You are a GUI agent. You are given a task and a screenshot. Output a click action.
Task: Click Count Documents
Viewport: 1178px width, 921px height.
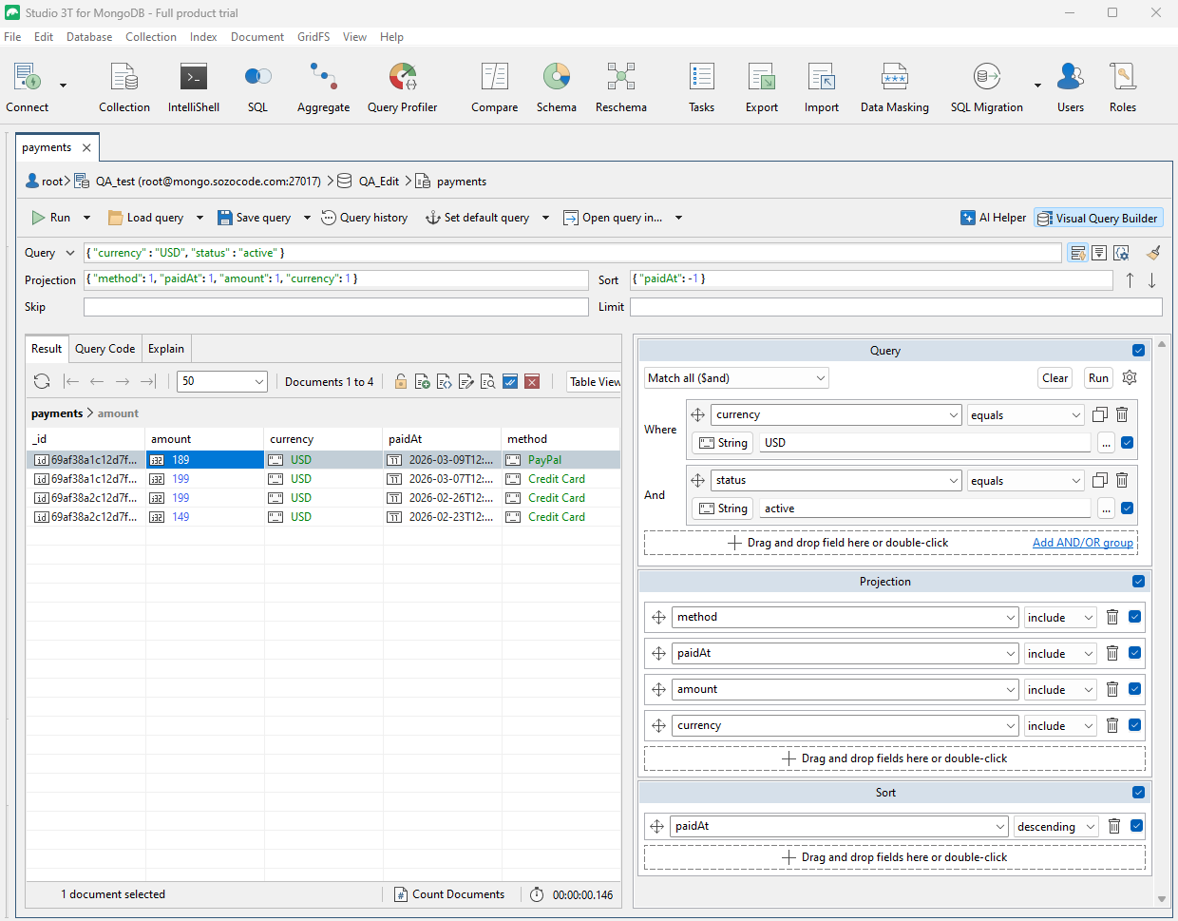point(449,894)
